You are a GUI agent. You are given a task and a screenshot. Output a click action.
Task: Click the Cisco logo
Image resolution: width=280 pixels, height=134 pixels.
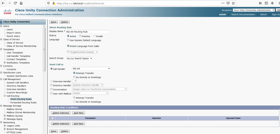pyautogui.click(x=7, y=12)
